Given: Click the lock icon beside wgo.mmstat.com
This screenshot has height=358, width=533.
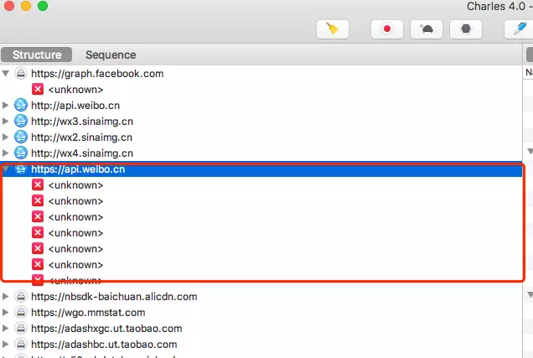Looking at the screenshot, I should pos(21,313).
